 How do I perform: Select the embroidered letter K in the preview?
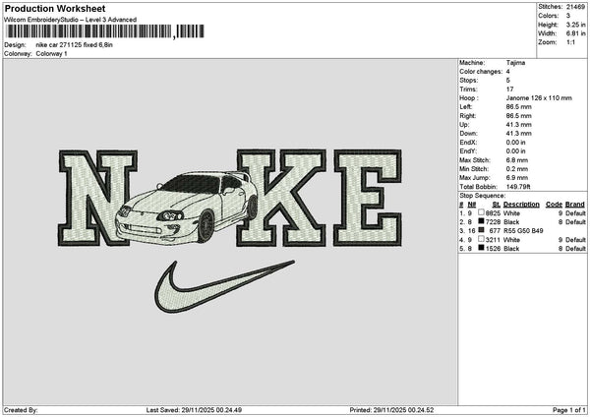(x=281, y=198)
